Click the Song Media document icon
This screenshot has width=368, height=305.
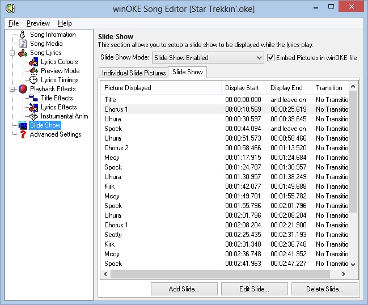pos(23,44)
